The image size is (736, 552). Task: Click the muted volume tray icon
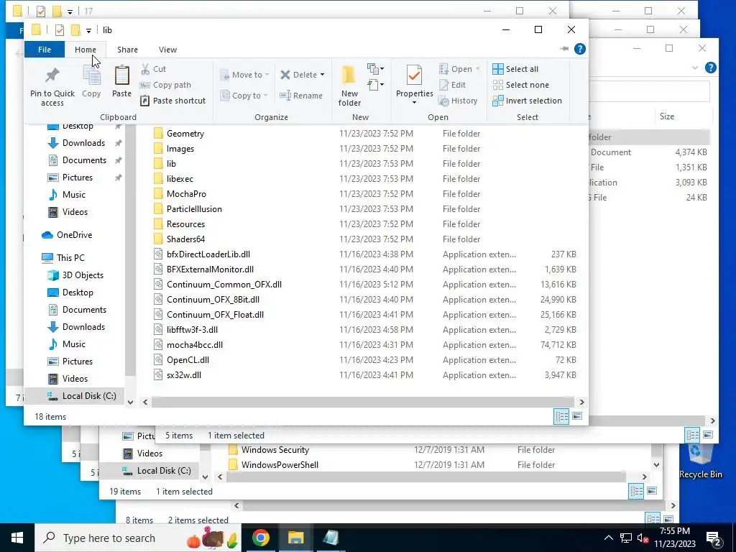pos(643,538)
